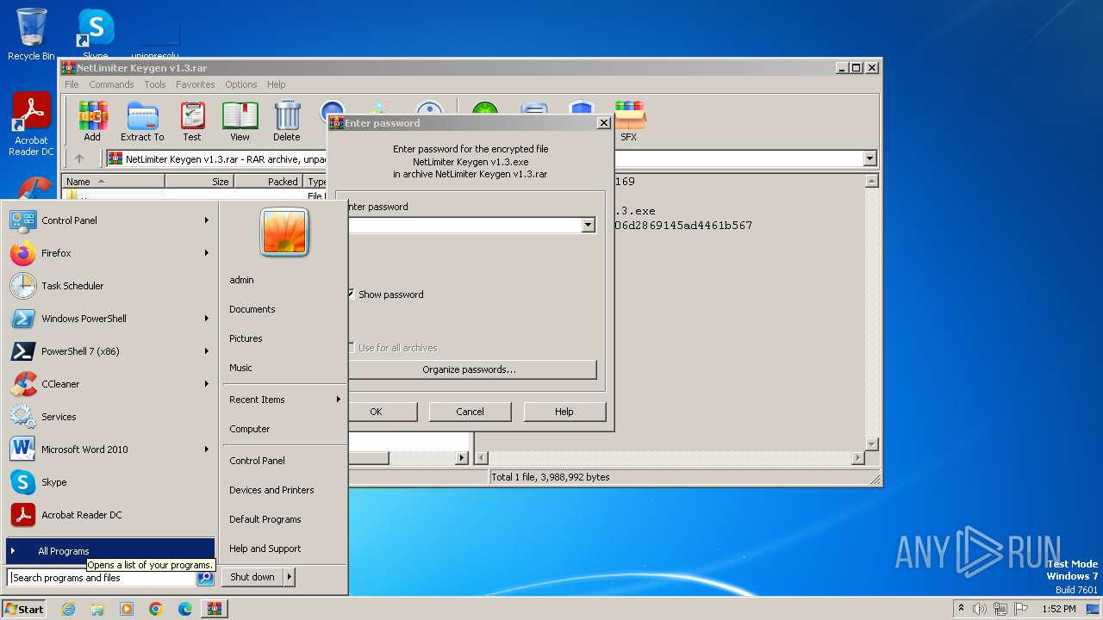Screen dimensions: 1103x620
Task: Click the Start menu search magnifier button
Action: tap(205, 578)
